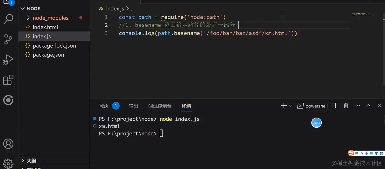Open package.json file

click(x=54, y=55)
